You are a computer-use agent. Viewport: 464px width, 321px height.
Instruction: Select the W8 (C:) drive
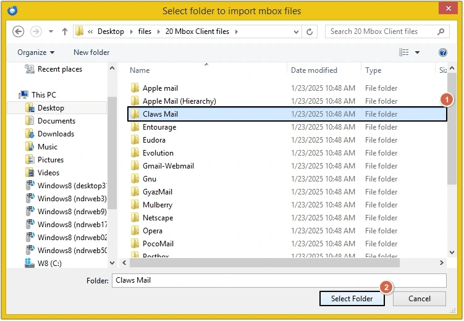tap(43, 264)
